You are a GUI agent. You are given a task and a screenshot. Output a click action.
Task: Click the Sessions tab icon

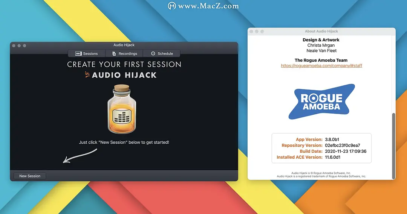78,53
